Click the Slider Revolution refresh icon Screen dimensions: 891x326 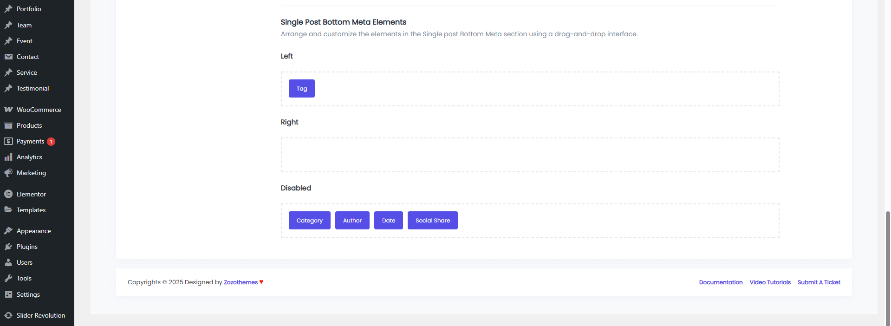[x=8, y=315]
